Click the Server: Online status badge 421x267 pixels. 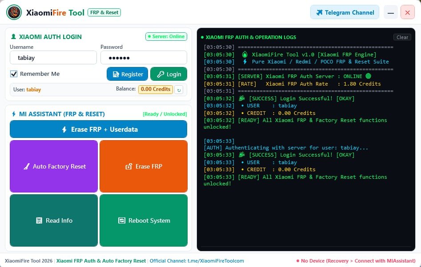[166, 36]
